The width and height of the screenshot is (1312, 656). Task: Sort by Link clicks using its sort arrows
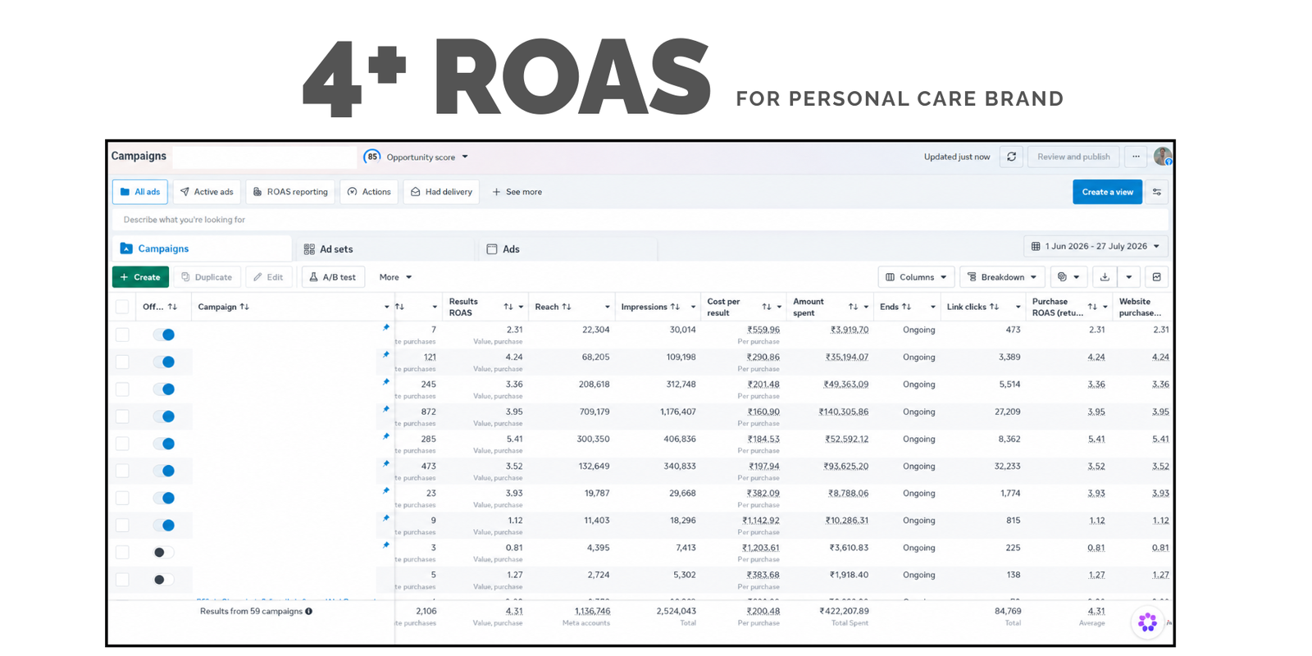click(x=994, y=307)
